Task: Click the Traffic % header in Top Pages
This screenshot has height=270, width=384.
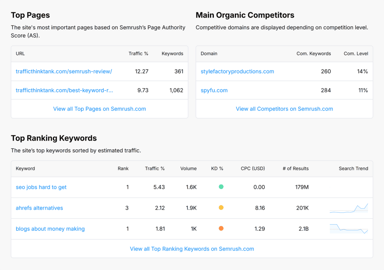Action: [138, 54]
